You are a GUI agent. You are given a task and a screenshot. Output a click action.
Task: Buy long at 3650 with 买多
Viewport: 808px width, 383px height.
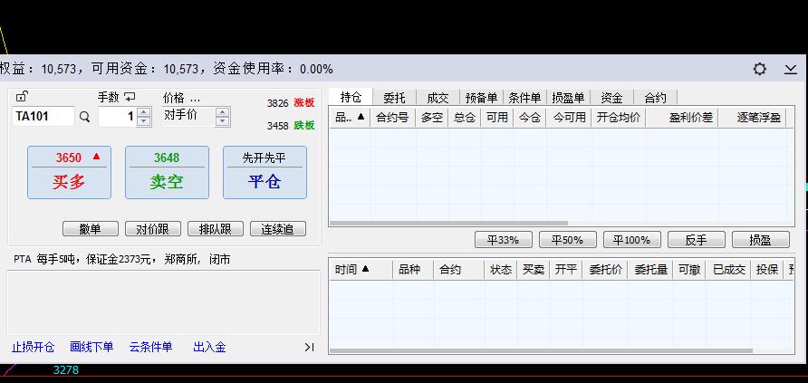[x=69, y=172]
